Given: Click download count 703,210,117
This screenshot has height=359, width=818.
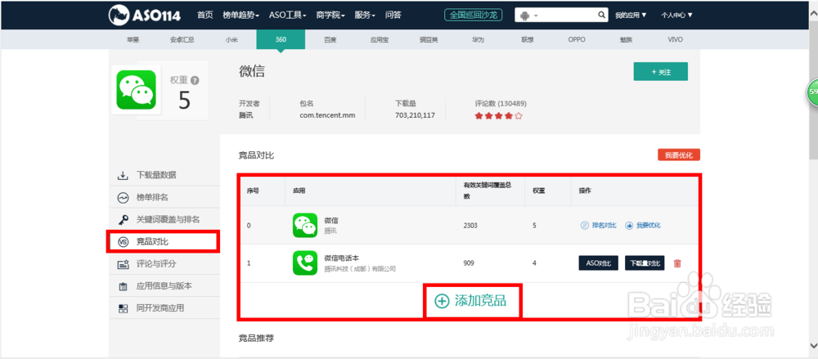Looking at the screenshot, I should click(x=416, y=115).
